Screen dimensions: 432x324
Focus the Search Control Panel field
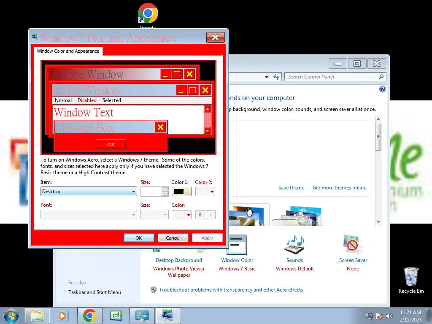pyautogui.click(x=332, y=77)
